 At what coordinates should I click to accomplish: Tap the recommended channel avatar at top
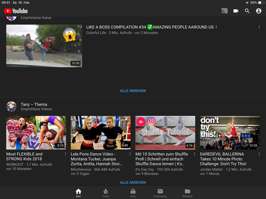click(x=11, y=18)
